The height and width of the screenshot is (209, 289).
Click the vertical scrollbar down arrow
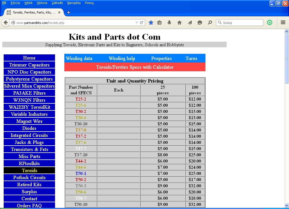click(286, 205)
